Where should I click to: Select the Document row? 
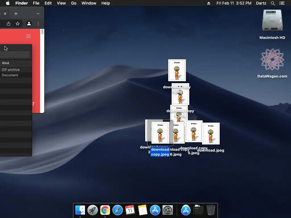coord(16,75)
